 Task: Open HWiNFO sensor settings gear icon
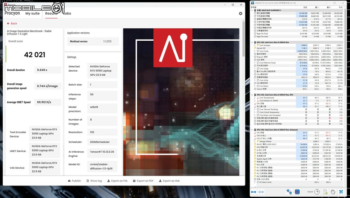tap(333, 192)
